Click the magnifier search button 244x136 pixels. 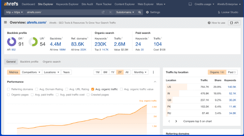(140, 12)
